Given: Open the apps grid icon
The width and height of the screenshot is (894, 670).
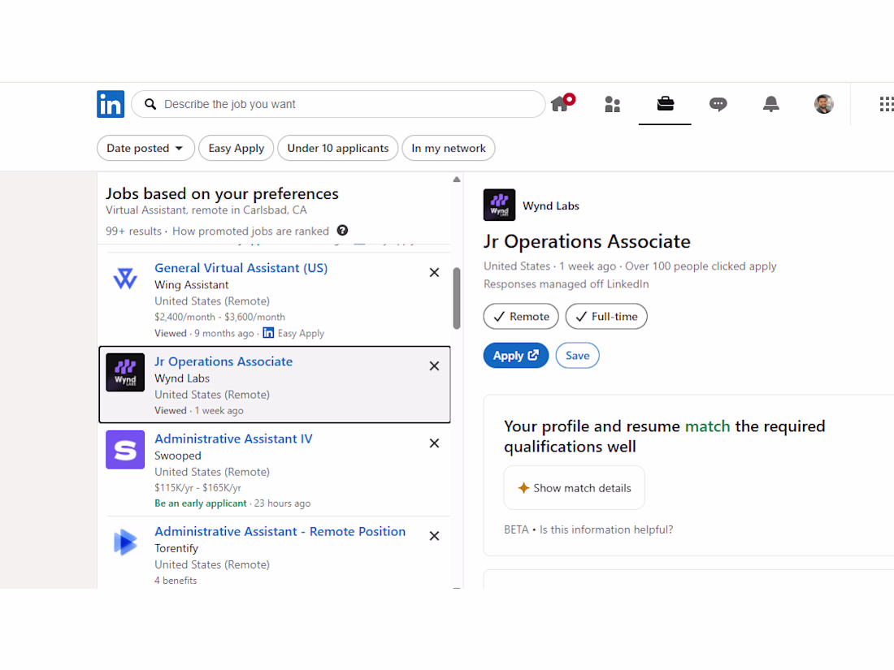Looking at the screenshot, I should click(887, 104).
